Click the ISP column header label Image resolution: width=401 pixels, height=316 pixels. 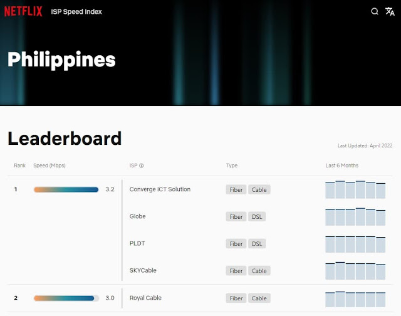click(x=133, y=166)
